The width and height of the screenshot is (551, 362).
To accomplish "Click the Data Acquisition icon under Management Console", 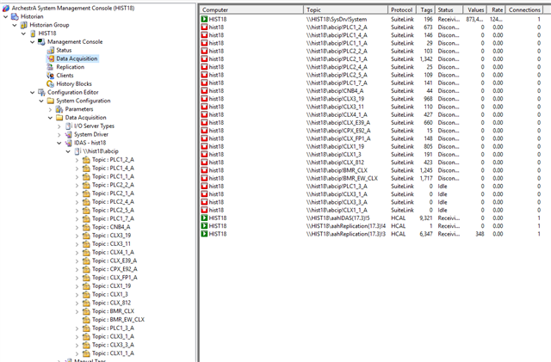I will coord(51,58).
